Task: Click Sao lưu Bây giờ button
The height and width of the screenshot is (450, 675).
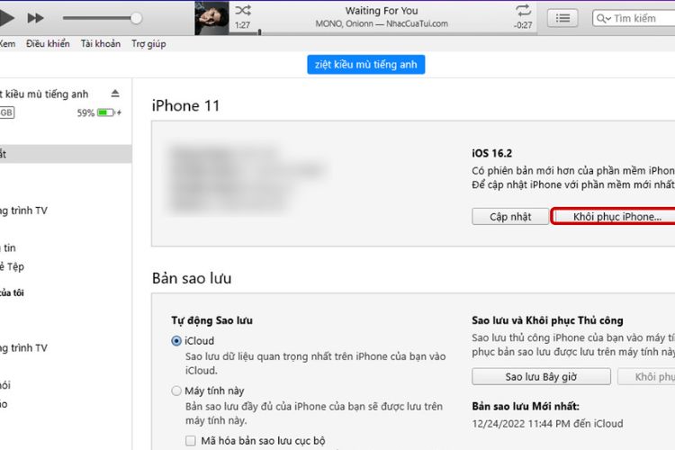Action: tap(541, 377)
